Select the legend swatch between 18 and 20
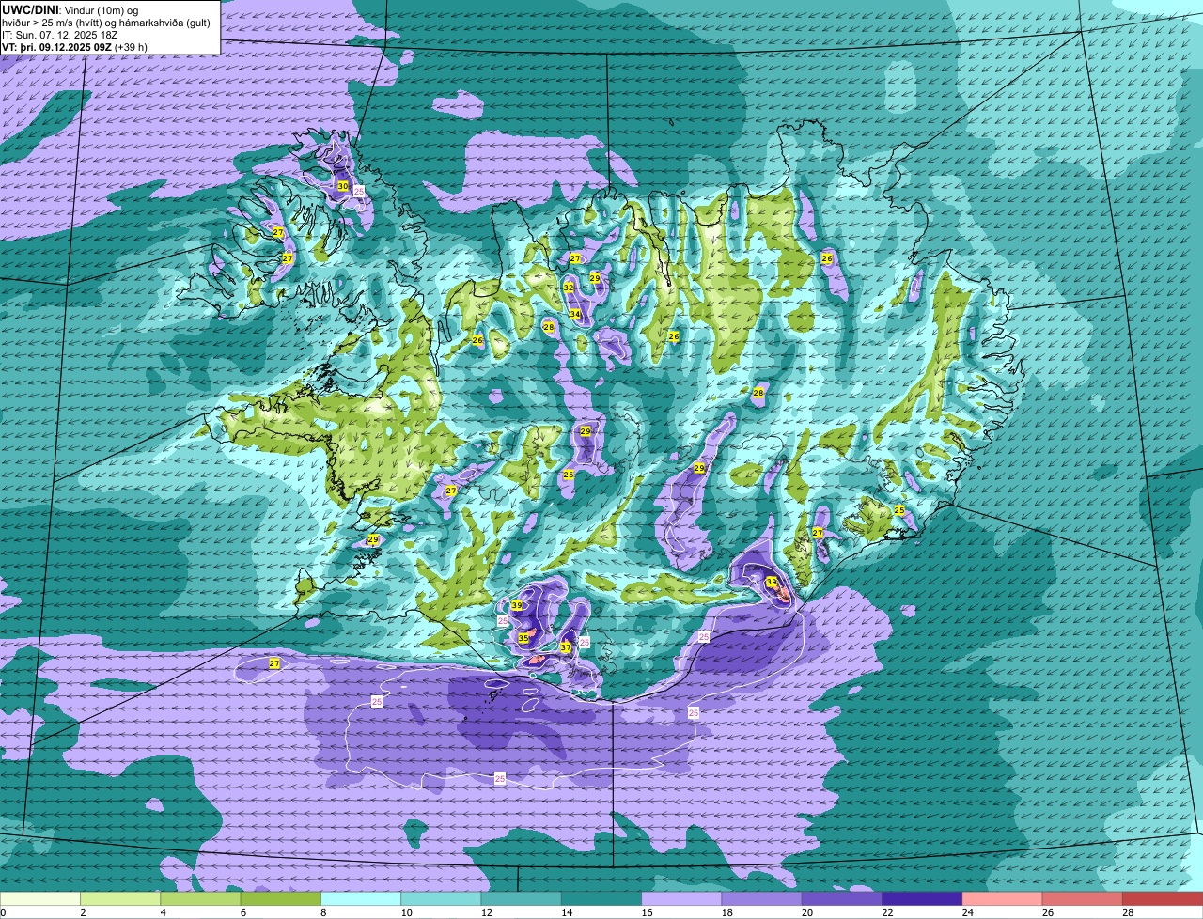1203x919 pixels. pyautogui.click(x=761, y=899)
